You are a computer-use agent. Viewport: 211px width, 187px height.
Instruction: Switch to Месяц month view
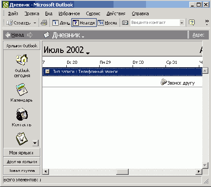pyautogui.click(x=107, y=23)
